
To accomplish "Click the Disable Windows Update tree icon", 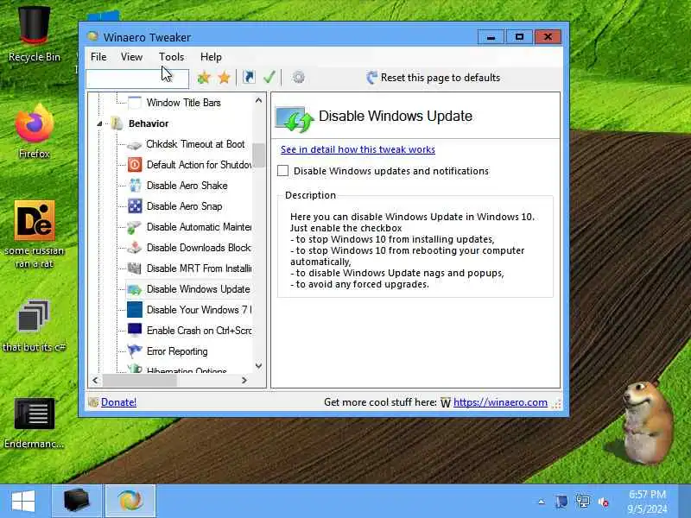I will 134,289.
